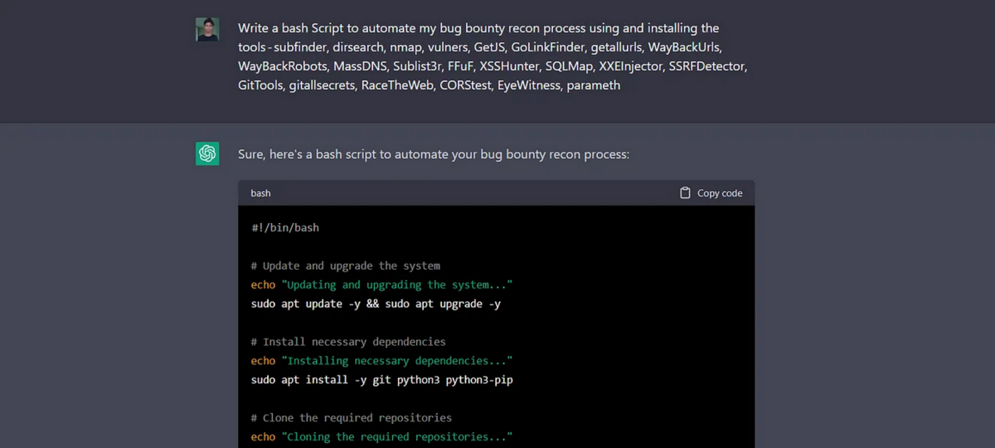Click the echo 'Installing necessary dependencies...' line

(x=382, y=361)
